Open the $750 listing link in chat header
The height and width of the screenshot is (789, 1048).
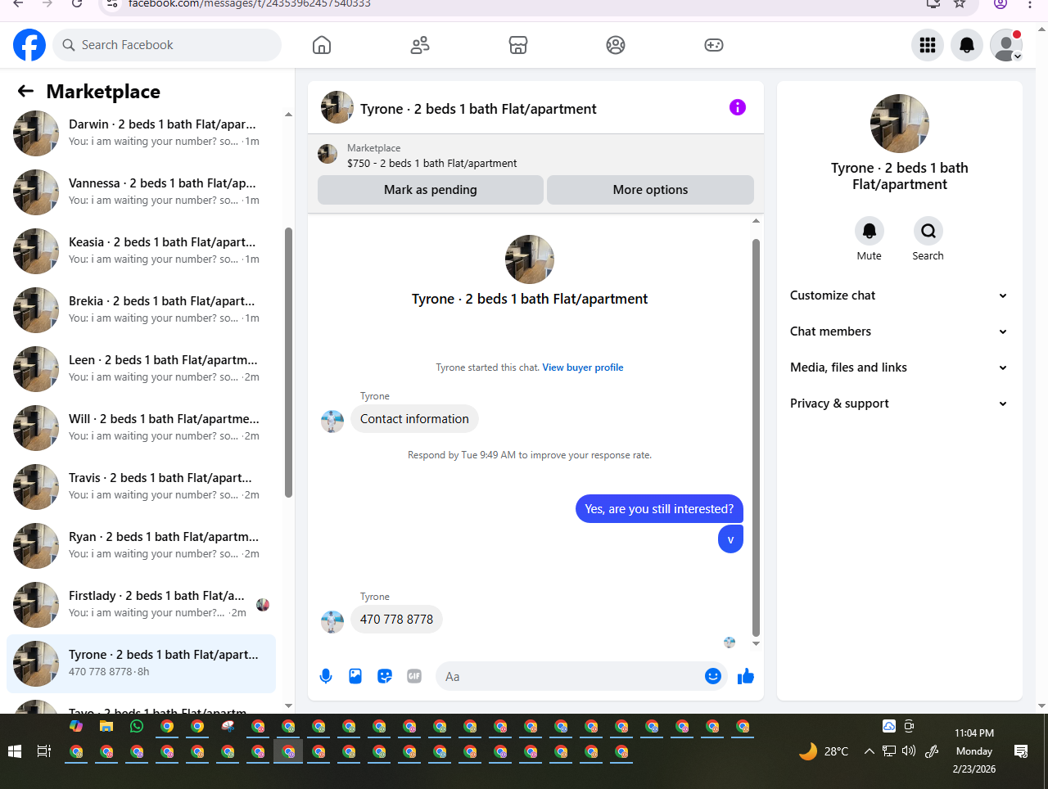(x=431, y=163)
